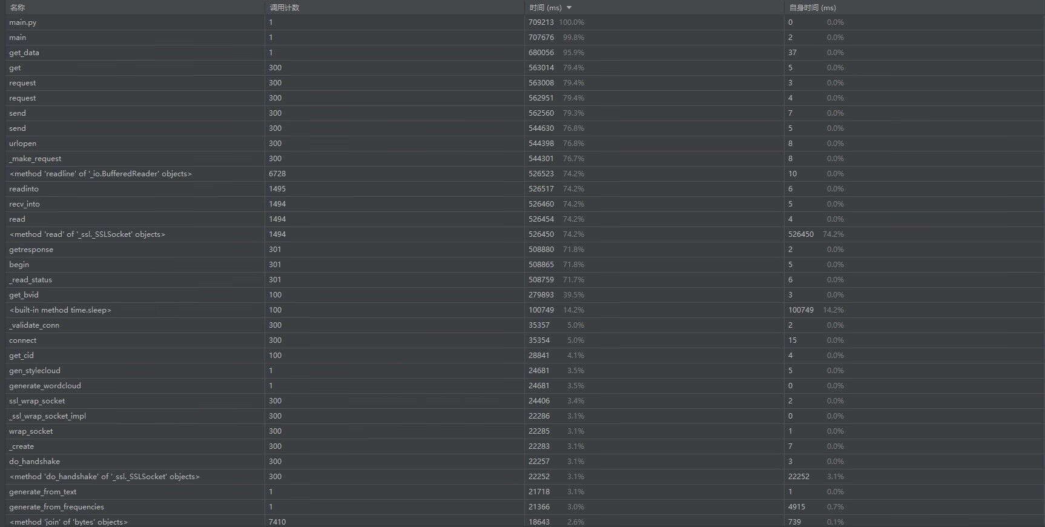The image size is (1045, 527).
Task: Select the 'read' of SSLSocket method row
Action: pyautogui.click(x=87, y=234)
